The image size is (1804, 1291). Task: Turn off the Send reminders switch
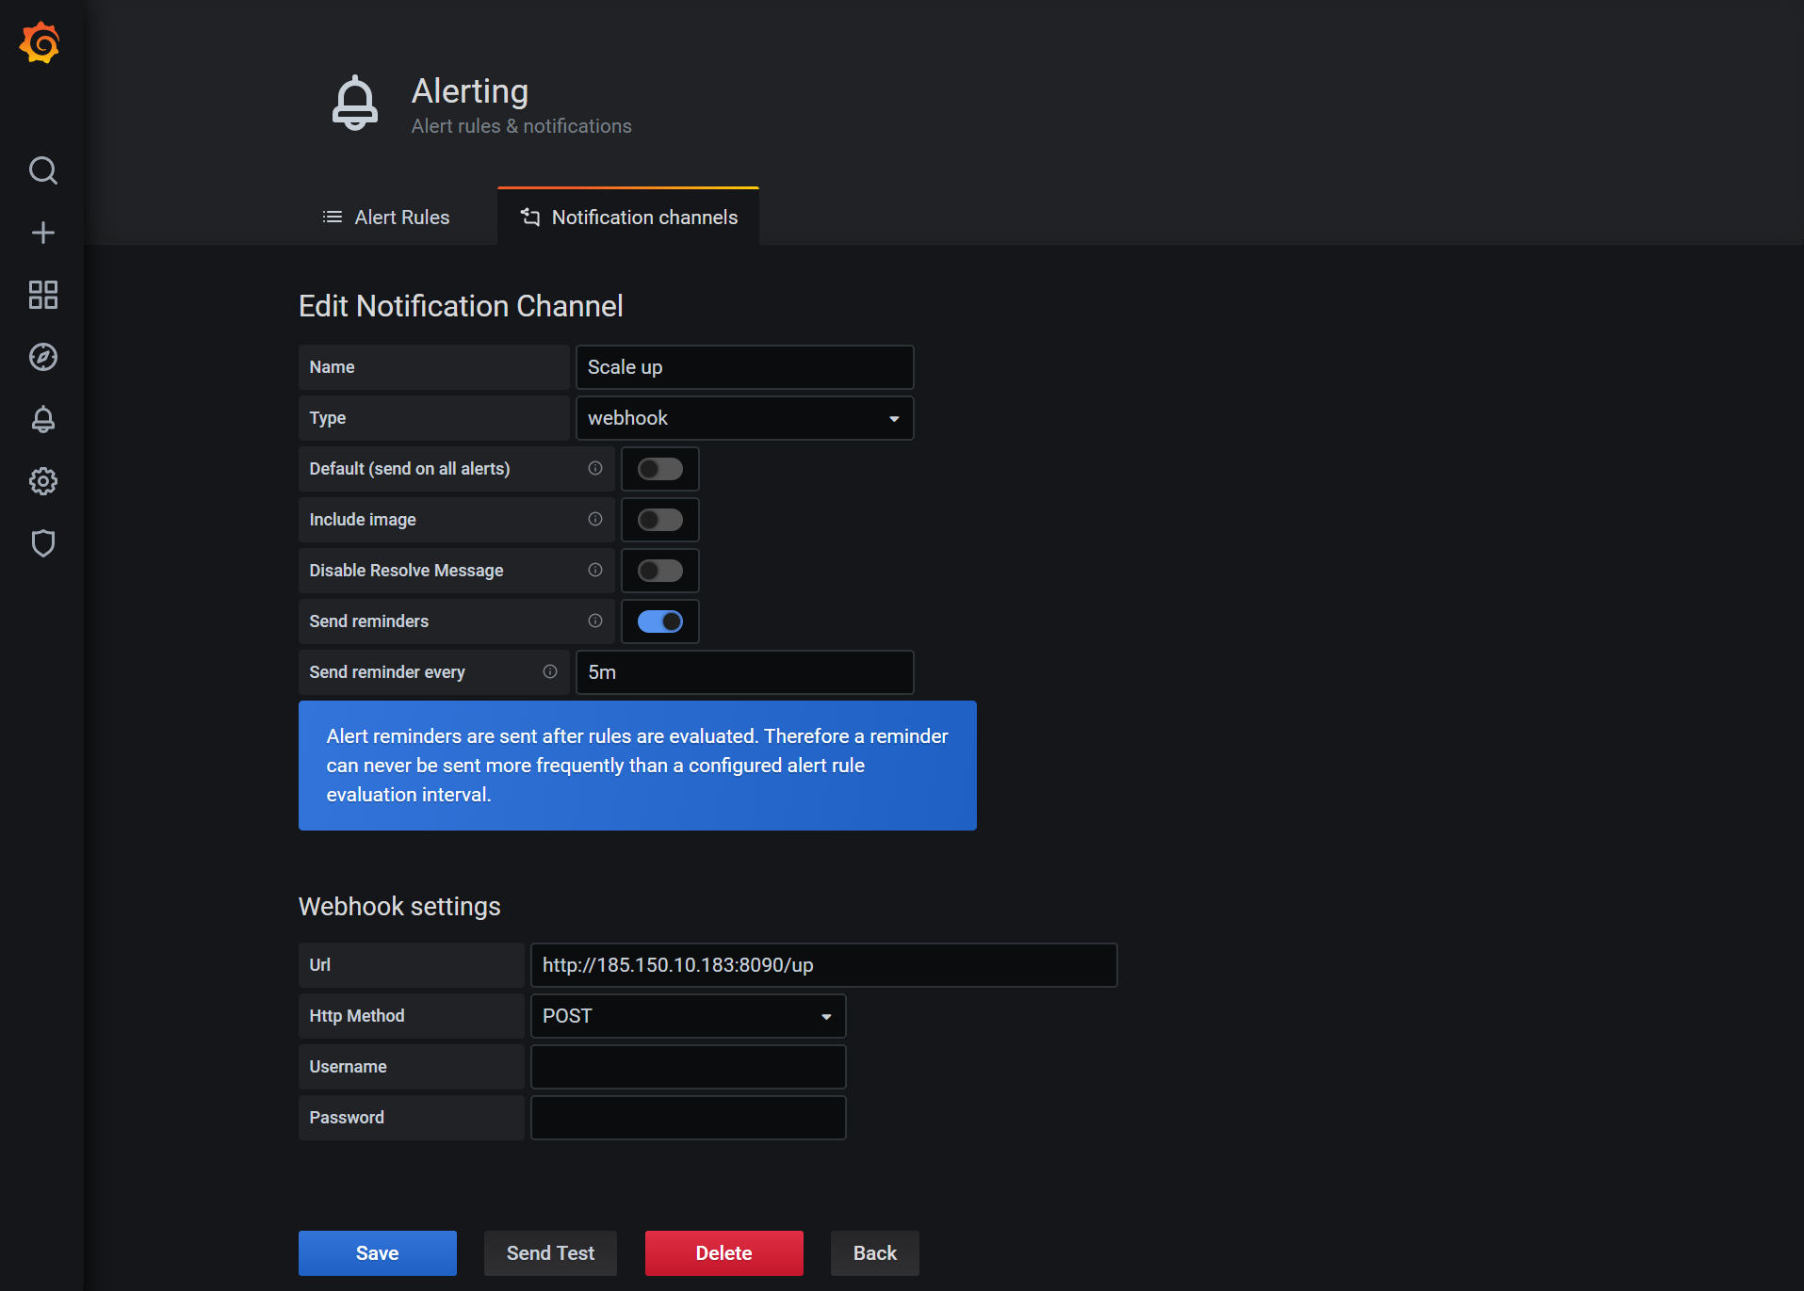tap(659, 621)
